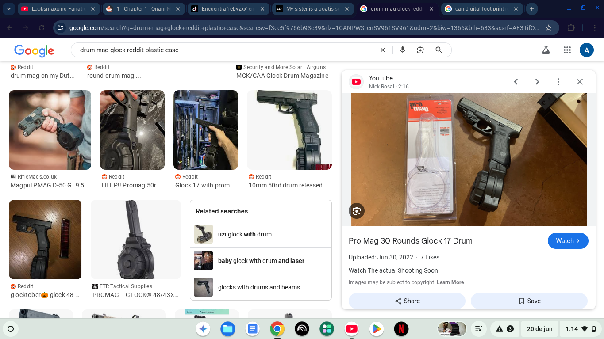Open PROMAG – GLOCK 48/43X image thumbnail
Image resolution: width=604 pixels, height=339 pixels.
point(136,240)
